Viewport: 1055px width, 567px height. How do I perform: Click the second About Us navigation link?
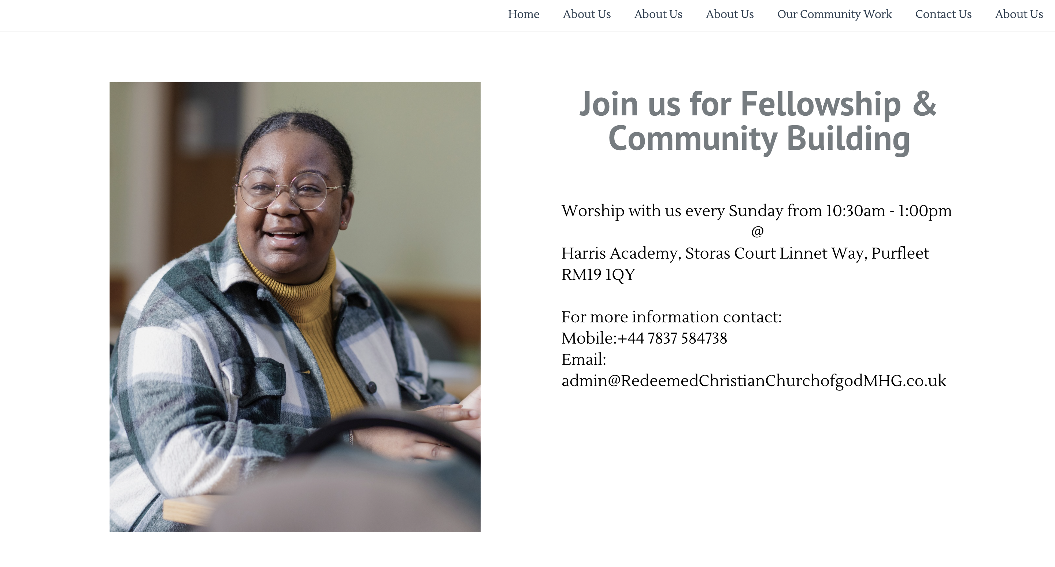(x=658, y=14)
